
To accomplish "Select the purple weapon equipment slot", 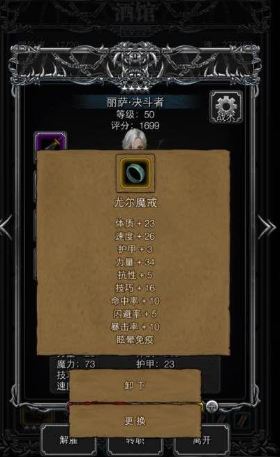I will pyautogui.click(x=50, y=141).
